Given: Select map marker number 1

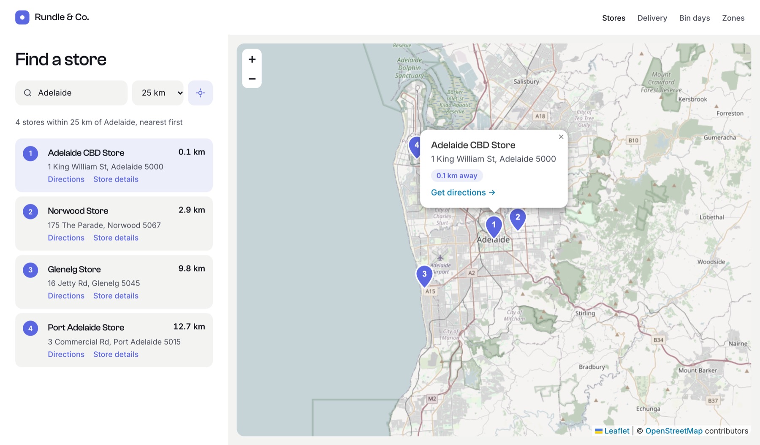Looking at the screenshot, I should tap(494, 226).
